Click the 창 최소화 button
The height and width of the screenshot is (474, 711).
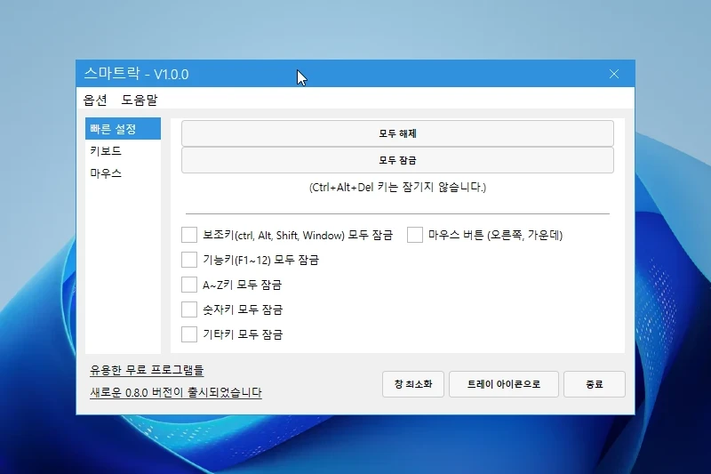(x=413, y=384)
